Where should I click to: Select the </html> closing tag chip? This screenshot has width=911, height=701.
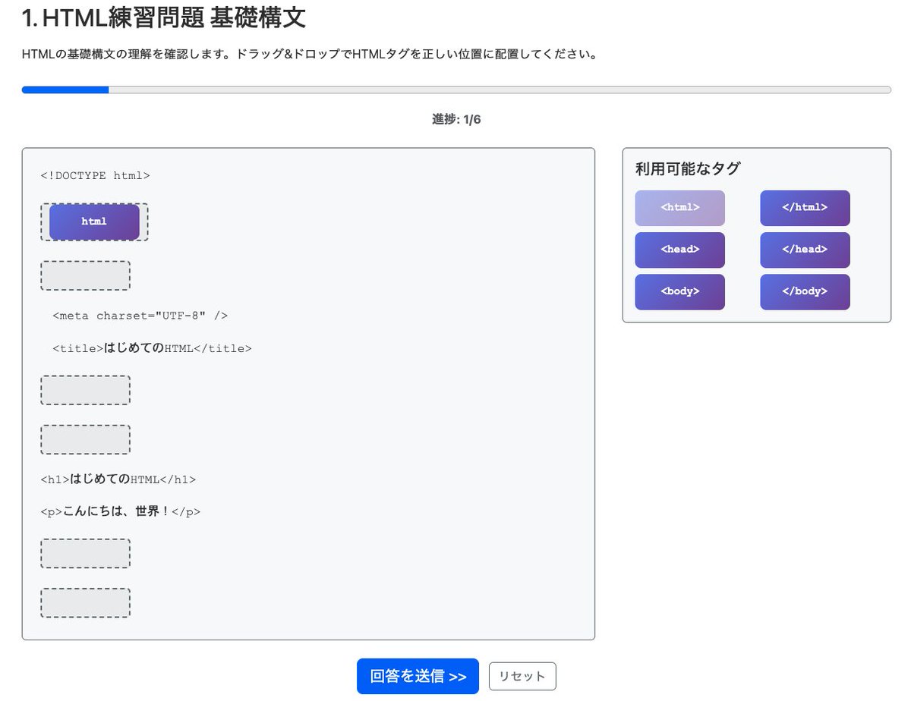coord(805,208)
